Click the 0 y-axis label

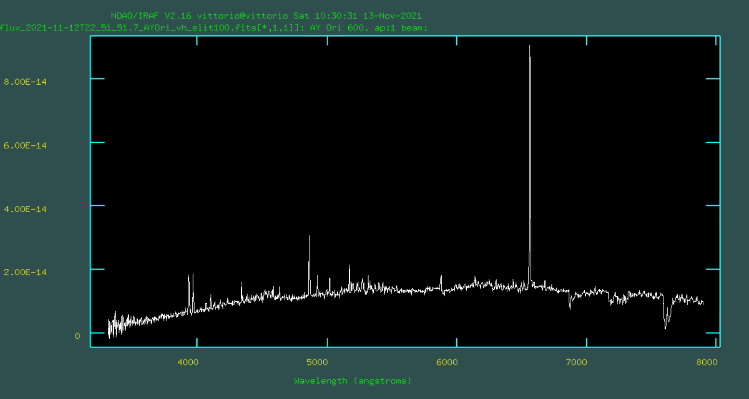click(77, 336)
